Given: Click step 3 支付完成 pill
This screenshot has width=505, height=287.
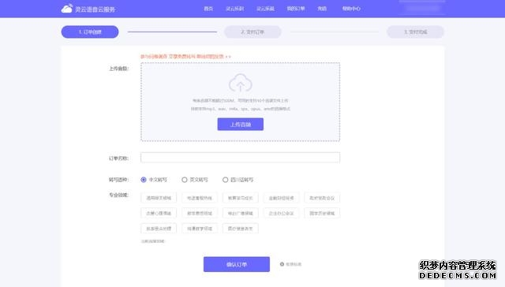Looking at the screenshot, I should 416,32.
